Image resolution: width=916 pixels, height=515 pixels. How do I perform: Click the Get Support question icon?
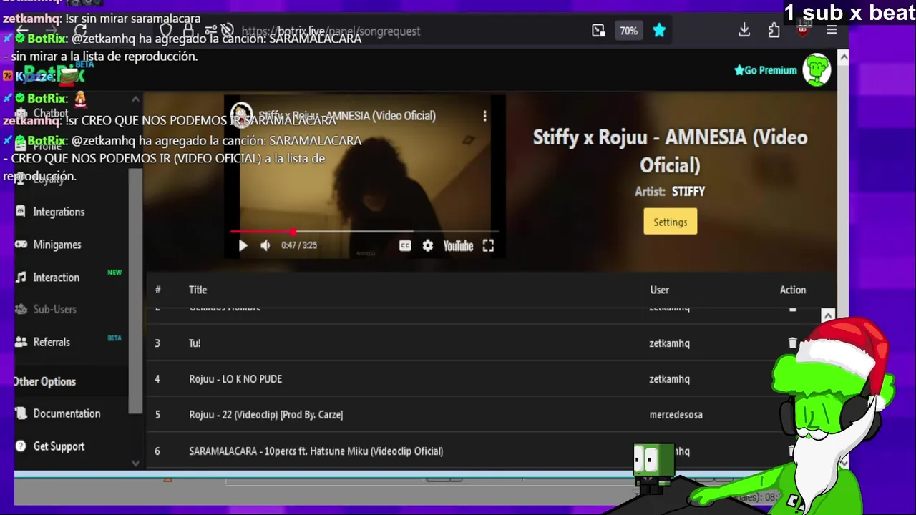[x=21, y=446]
